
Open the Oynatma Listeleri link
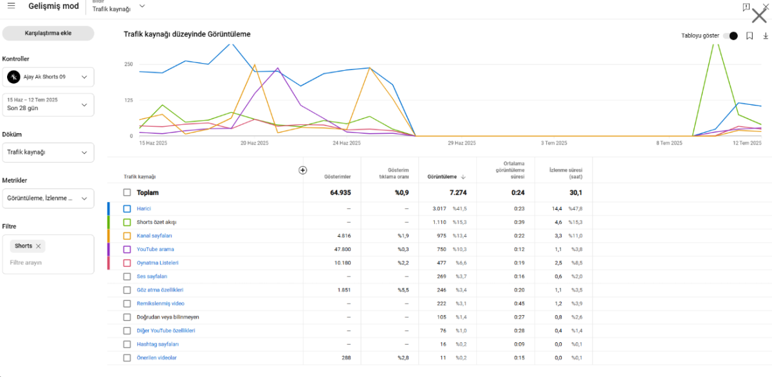(158, 262)
